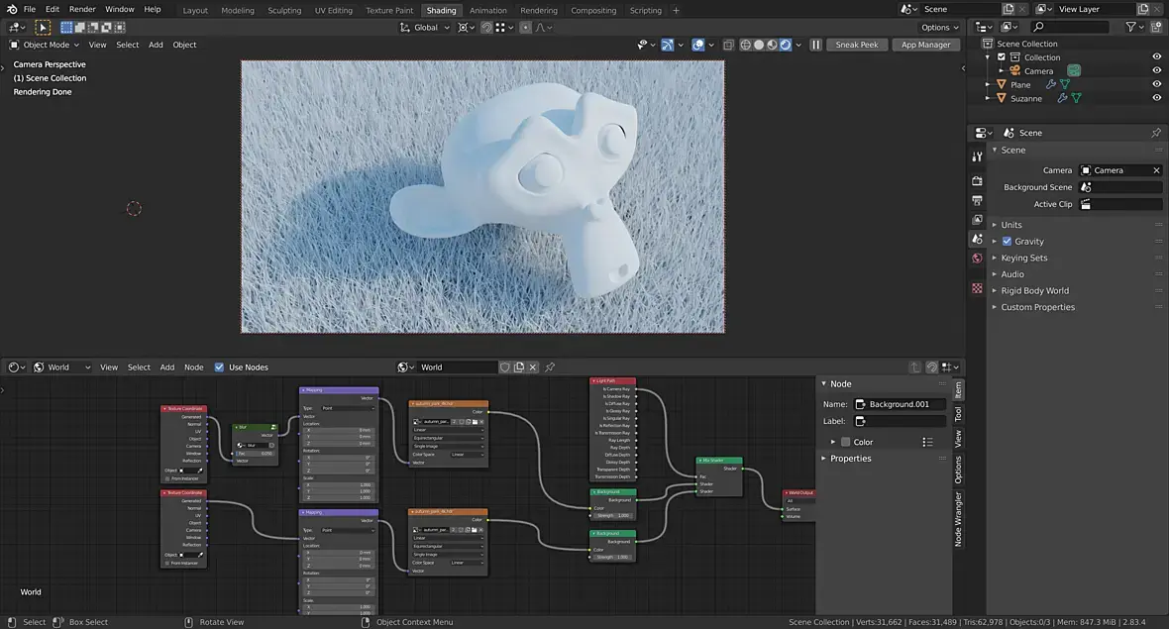This screenshot has height=629, width=1169.
Task: Open the Render menu
Action: [x=82, y=9]
